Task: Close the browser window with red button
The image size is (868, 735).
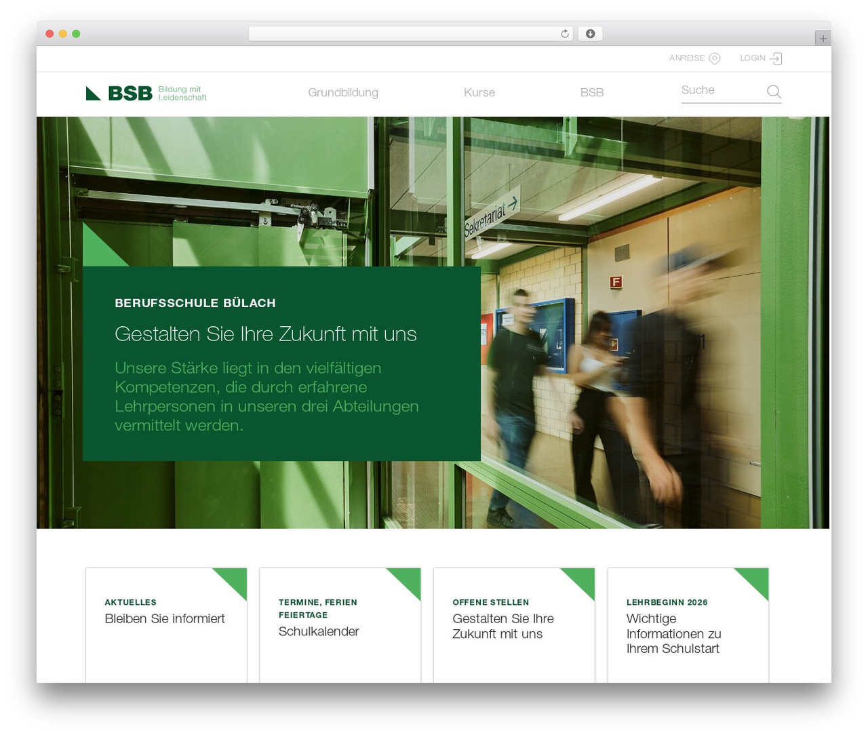Action: click(50, 34)
